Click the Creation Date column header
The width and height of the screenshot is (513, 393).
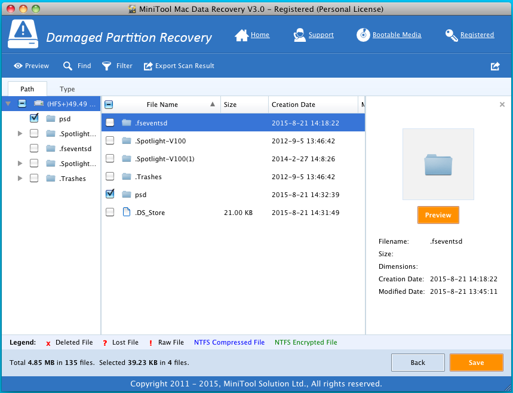(313, 105)
